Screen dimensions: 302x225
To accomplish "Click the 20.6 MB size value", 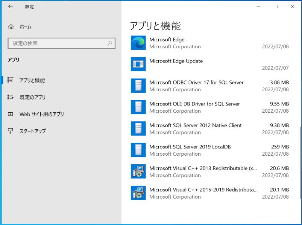I will point(279,168).
